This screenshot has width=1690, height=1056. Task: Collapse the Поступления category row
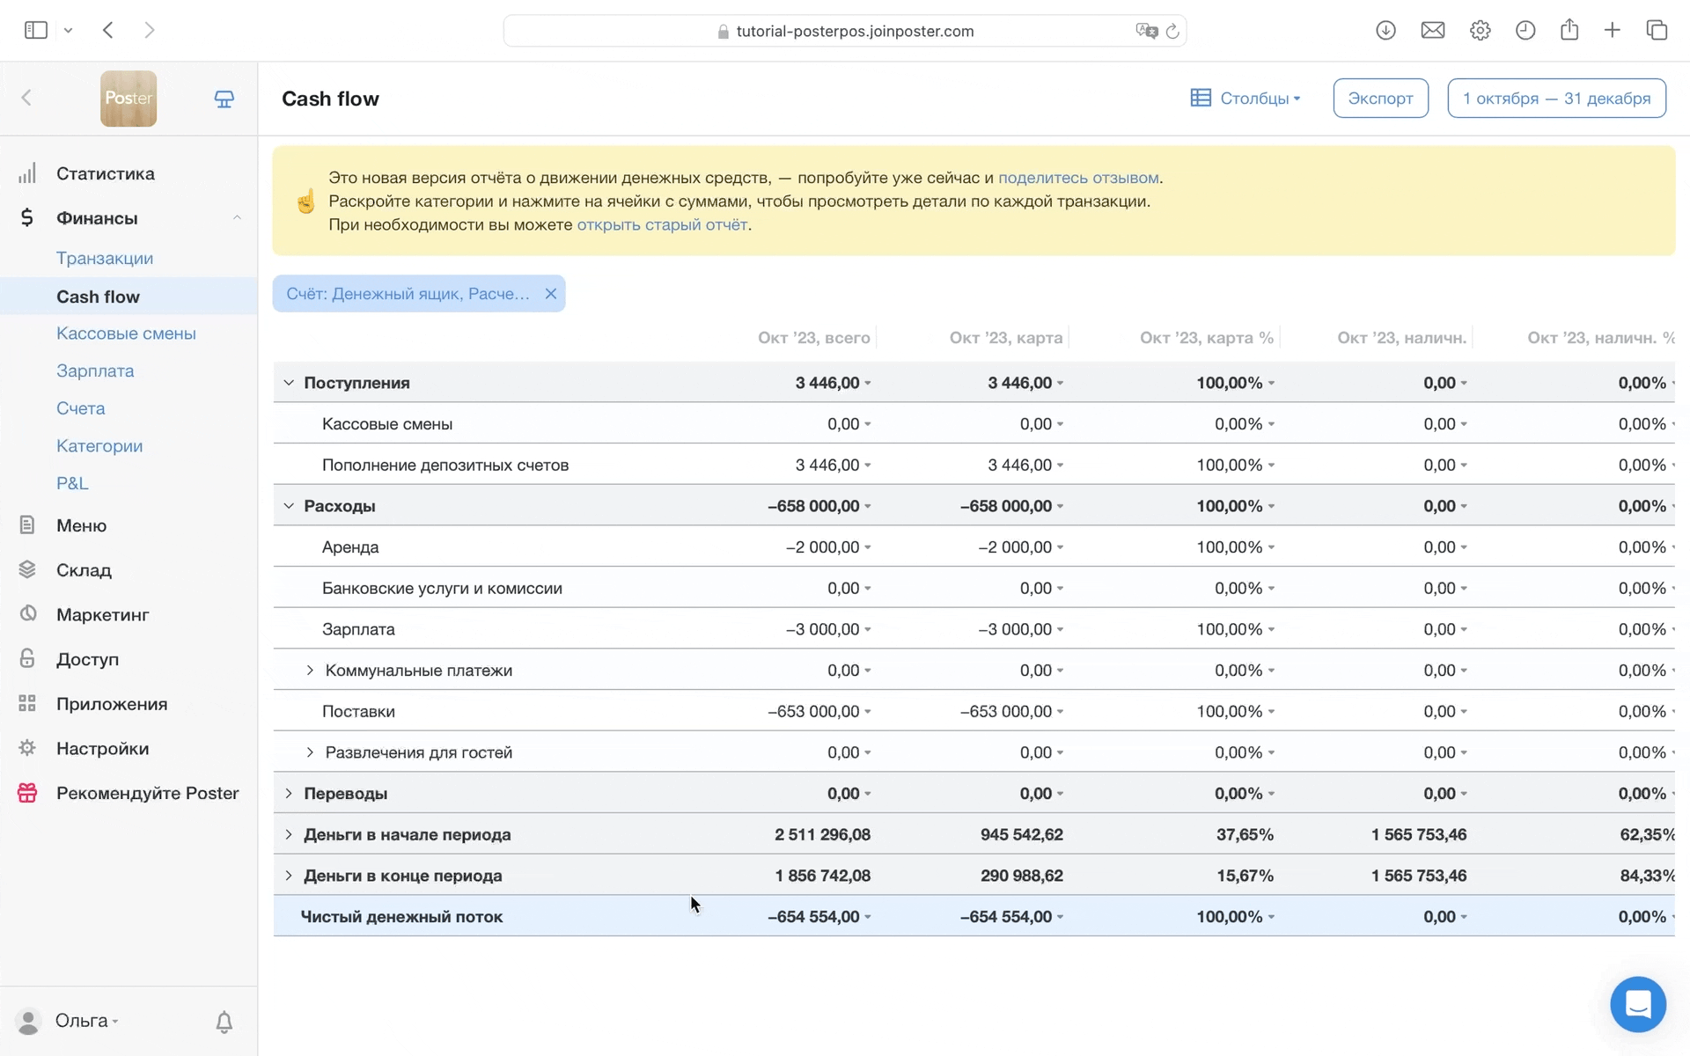coord(289,383)
